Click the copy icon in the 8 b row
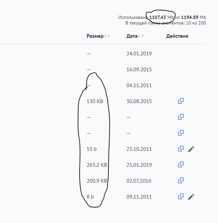 click(181, 196)
